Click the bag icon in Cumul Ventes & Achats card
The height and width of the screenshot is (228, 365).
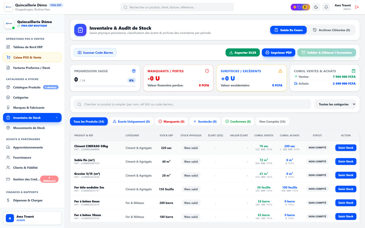[x=354, y=71]
